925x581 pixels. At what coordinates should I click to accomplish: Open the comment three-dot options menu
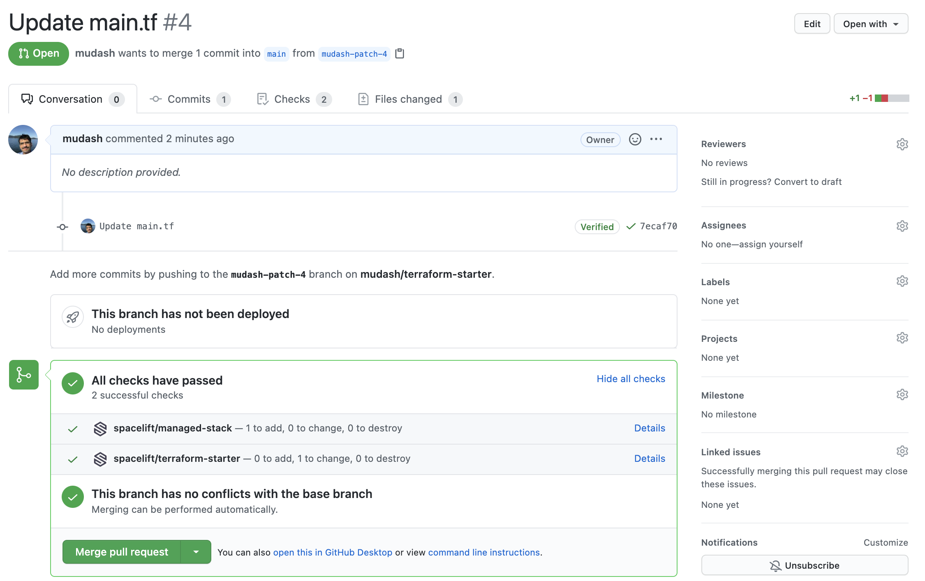pyautogui.click(x=656, y=139)
